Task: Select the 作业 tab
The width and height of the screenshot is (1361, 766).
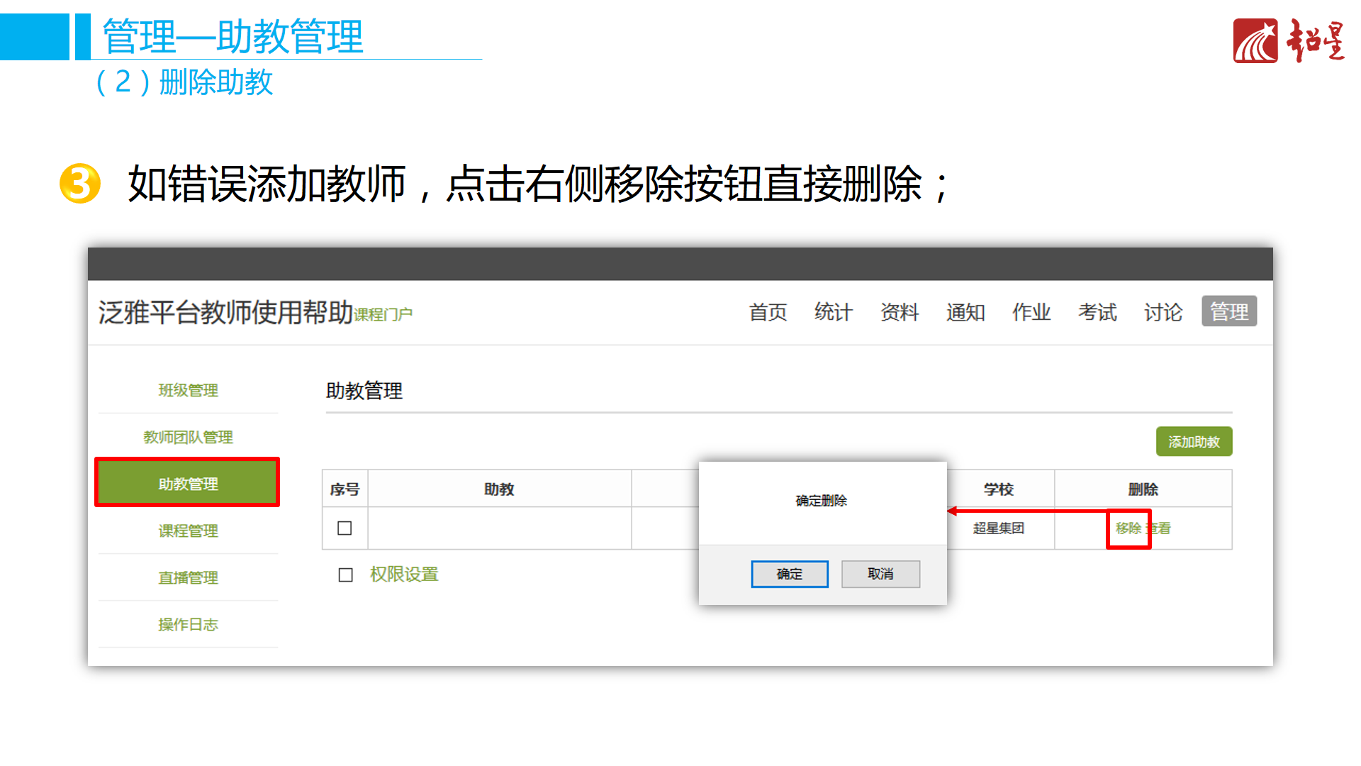Action: pos(1031,312)
